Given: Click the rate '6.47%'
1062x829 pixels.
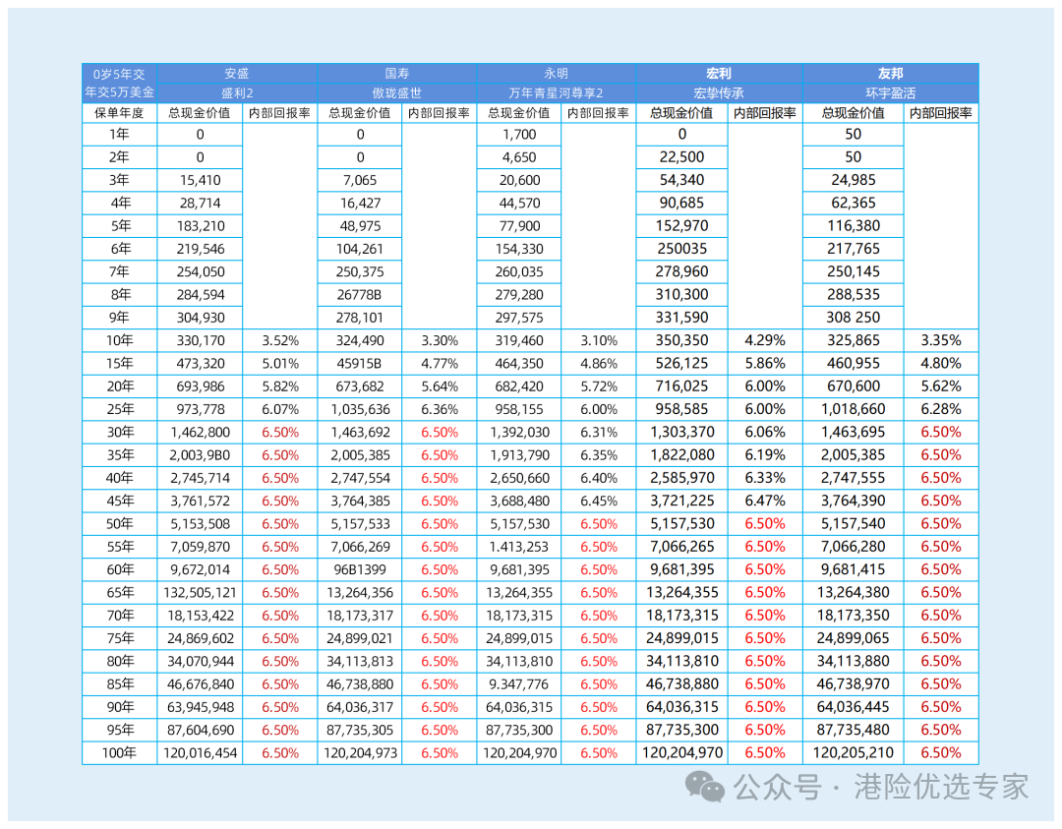Looking at the screenshot, I should click(765, 502).
